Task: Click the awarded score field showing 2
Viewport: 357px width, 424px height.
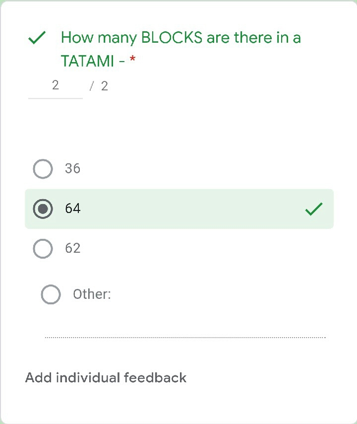Action: [55, 86]
